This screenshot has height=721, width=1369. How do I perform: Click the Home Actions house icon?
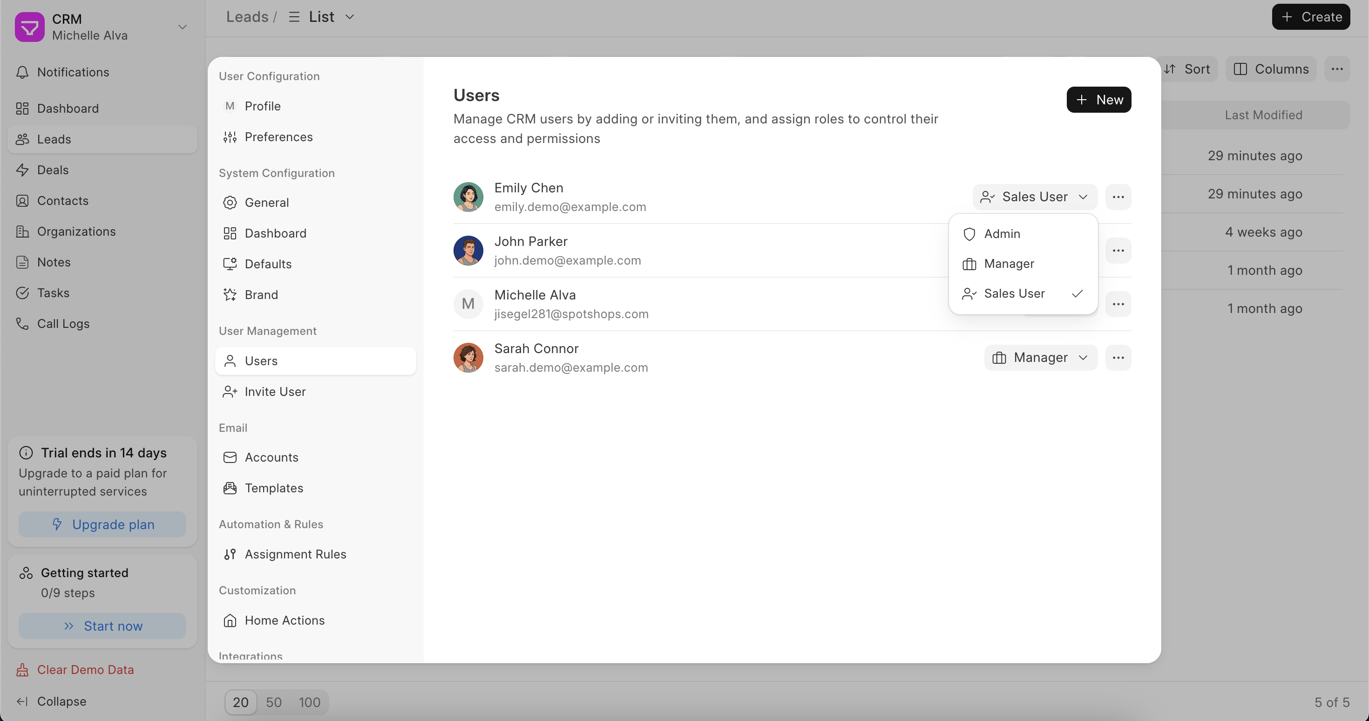[x=230, y=620]
